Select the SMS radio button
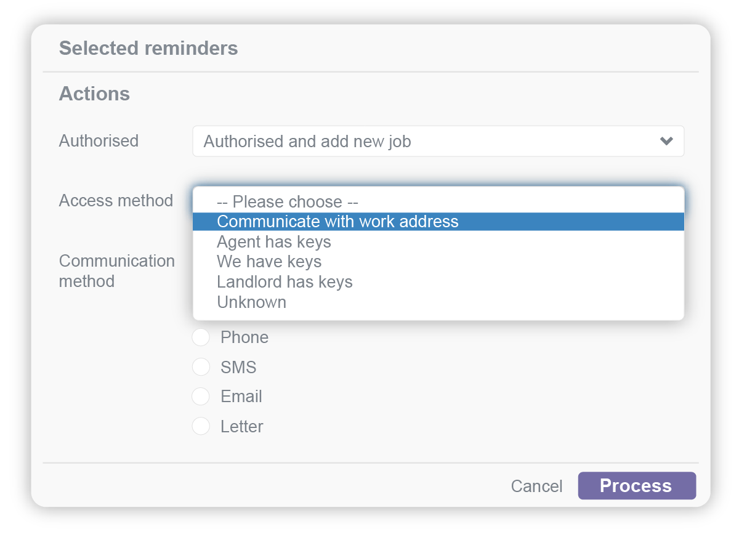Viewport: 739px width, 537px height. pos(201,366)
